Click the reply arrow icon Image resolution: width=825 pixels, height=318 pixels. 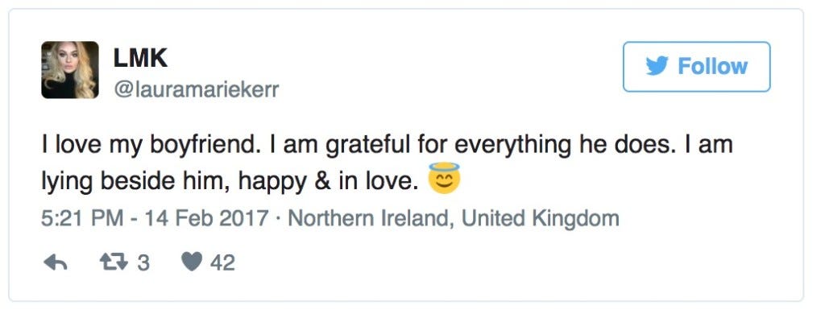point(55,262)
